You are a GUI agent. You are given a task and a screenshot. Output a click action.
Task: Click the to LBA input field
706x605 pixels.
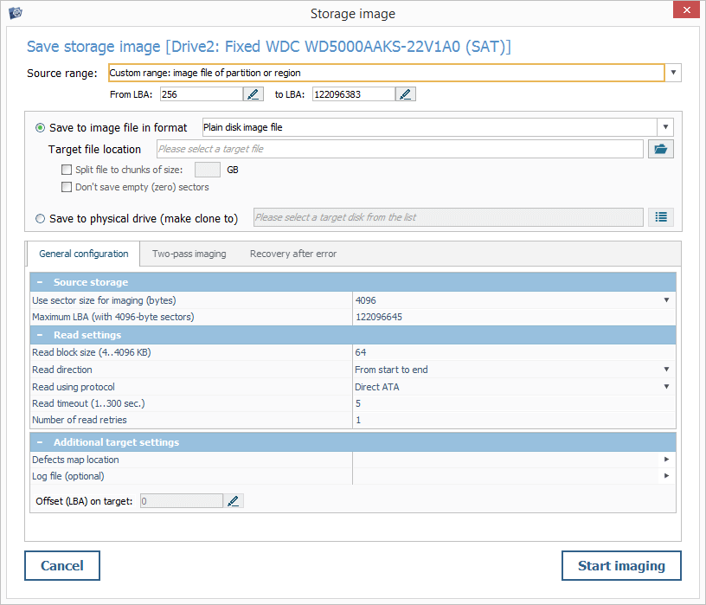tap(354, 94)
